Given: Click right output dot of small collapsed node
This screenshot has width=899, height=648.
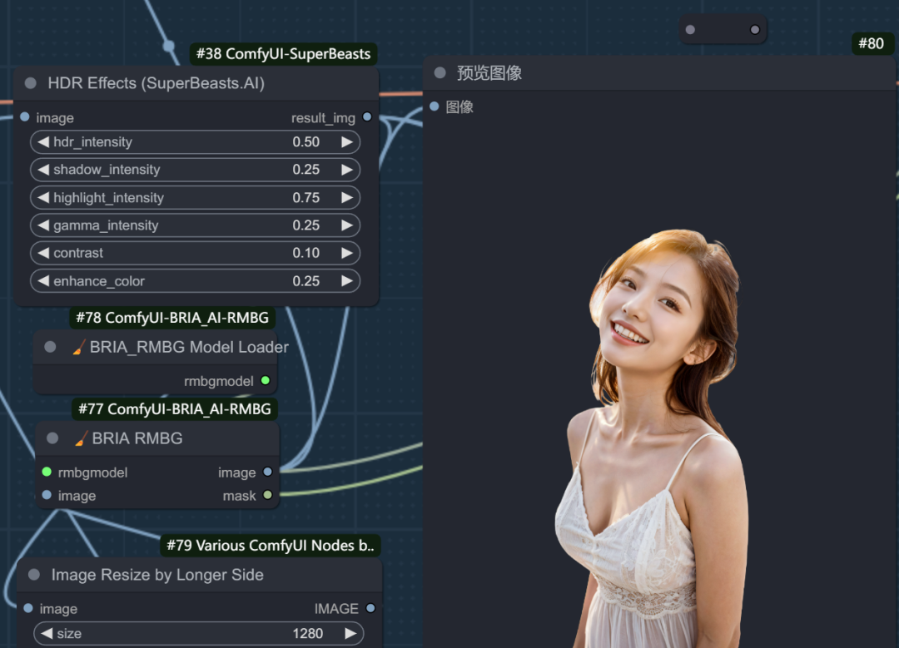Looking at the screenshot, I should tap(755, 30).
